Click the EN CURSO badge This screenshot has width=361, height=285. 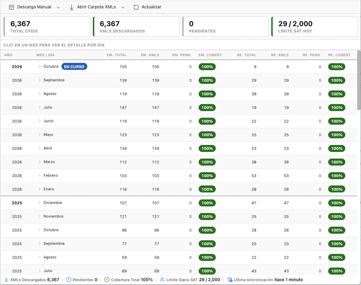pyautogui.click(x=74, y=67)
